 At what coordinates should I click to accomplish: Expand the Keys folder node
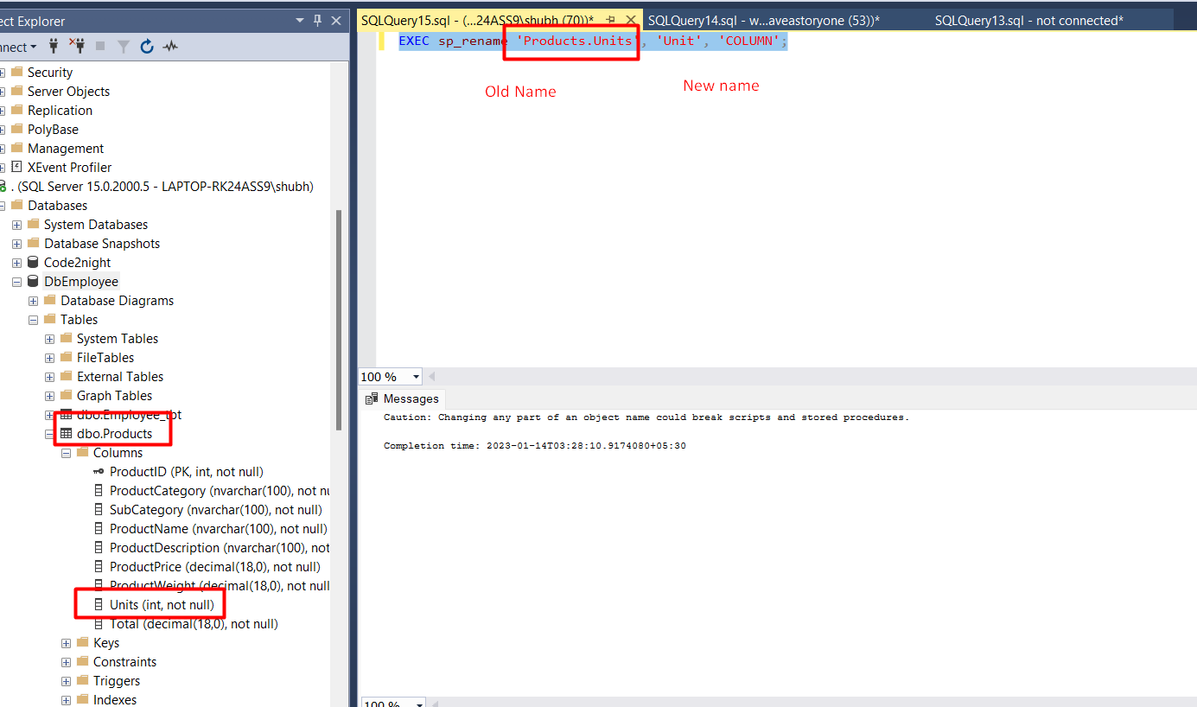click(66, 643)
